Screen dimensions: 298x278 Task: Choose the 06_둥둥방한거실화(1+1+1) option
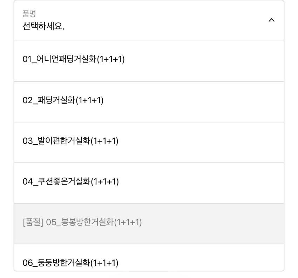pos(70,263)
